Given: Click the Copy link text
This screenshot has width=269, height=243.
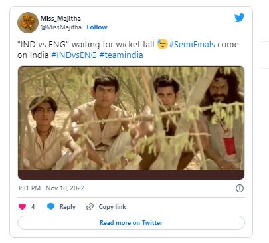Looking at the screenshot, I should click(x=112, y=207).
